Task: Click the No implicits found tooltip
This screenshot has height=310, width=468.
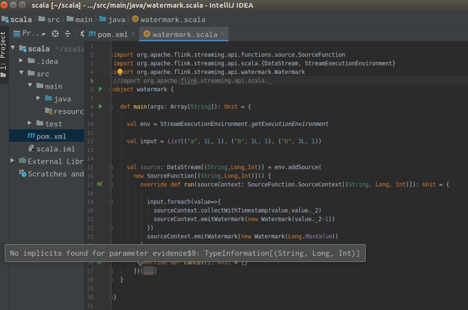Action: tap(185, 253)
